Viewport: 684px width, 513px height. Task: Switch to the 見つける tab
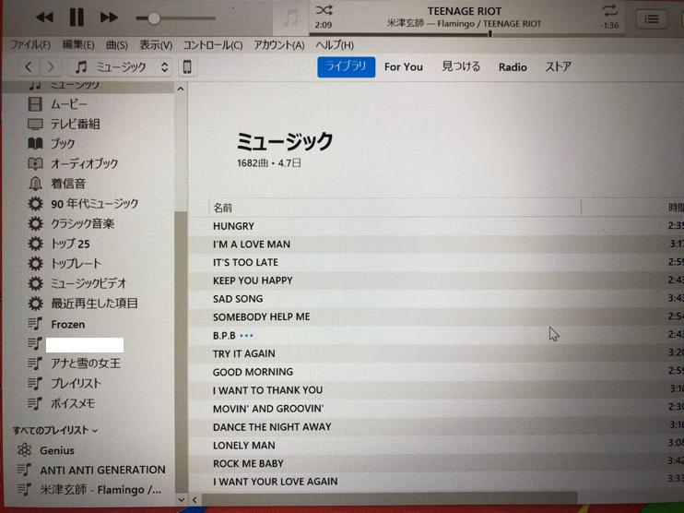pos(461,66)
